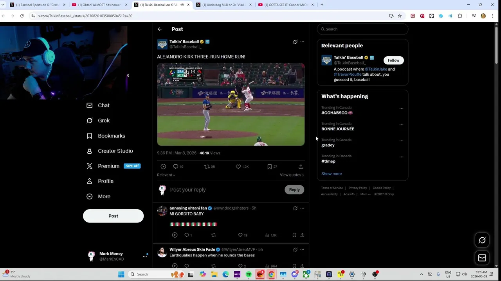This screenshot has height=281, width=501.
Task: Open Premium in the sidebar
Action: pyautogui.click(x=113, y=166)
